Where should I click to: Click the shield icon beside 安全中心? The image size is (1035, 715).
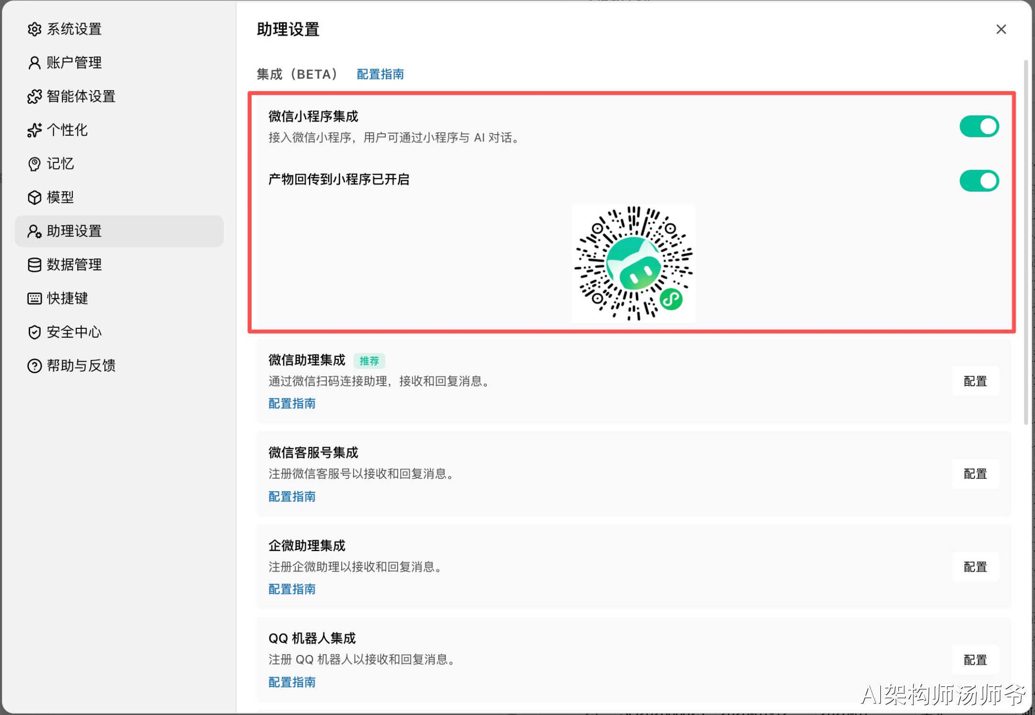pyautogui.click(x=34, y=332)
